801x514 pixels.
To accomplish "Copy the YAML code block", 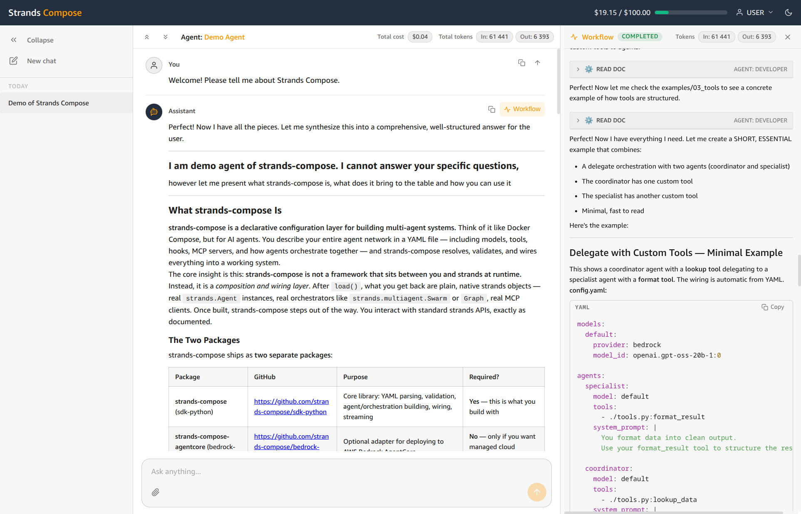I will 773,307.
